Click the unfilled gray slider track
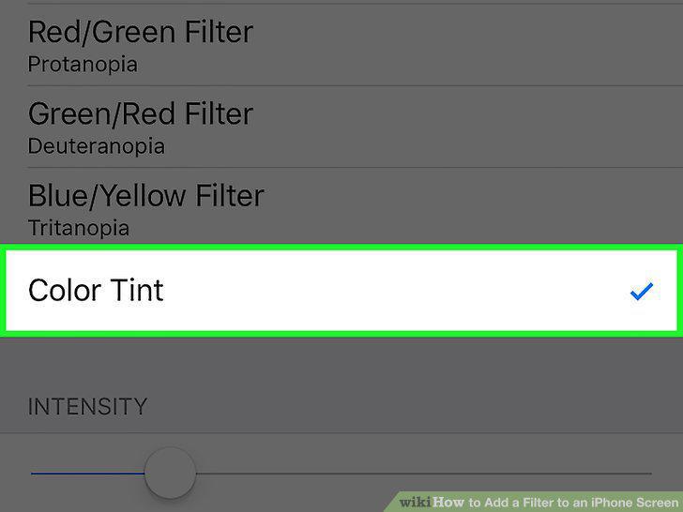Screen dimensions: 683x512 pos(424,474)
